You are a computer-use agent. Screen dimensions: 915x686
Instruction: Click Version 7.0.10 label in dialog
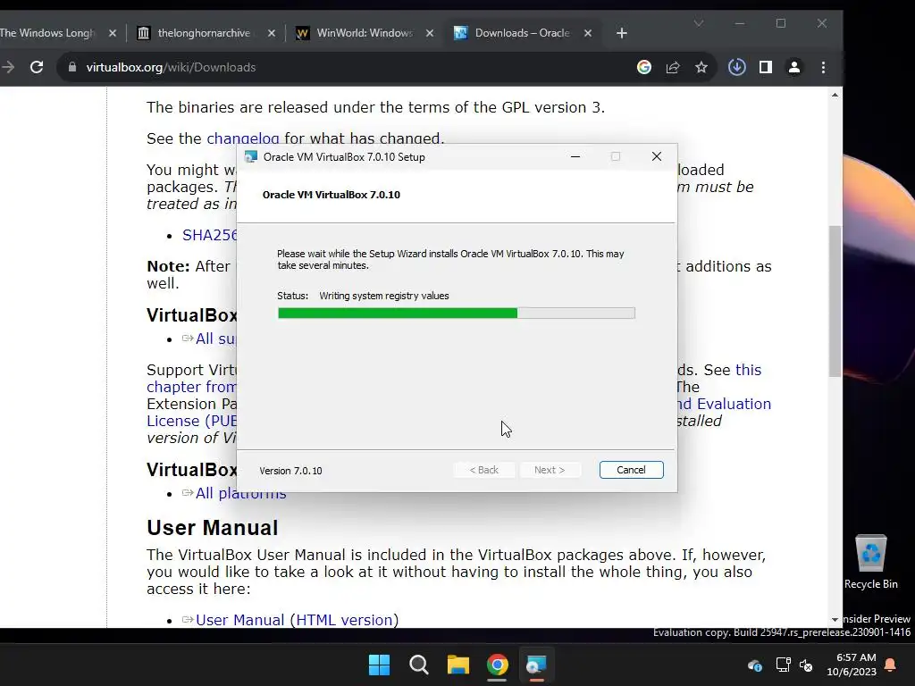[290, 471]
